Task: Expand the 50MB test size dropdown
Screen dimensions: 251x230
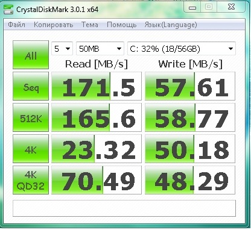Action: point(100,48)
